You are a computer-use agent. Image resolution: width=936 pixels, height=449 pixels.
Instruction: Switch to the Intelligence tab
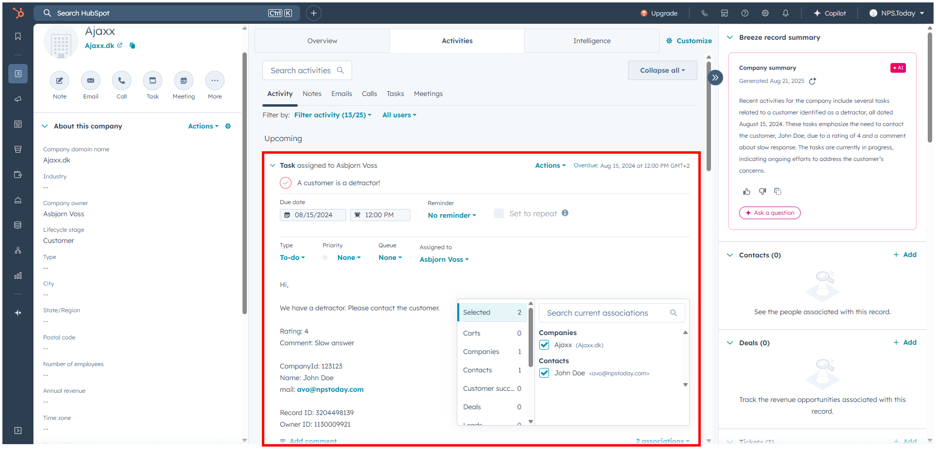point(592,41)
